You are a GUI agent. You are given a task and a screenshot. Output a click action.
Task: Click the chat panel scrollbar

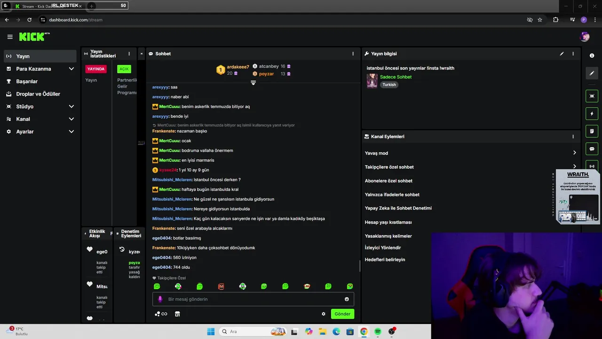360,266
